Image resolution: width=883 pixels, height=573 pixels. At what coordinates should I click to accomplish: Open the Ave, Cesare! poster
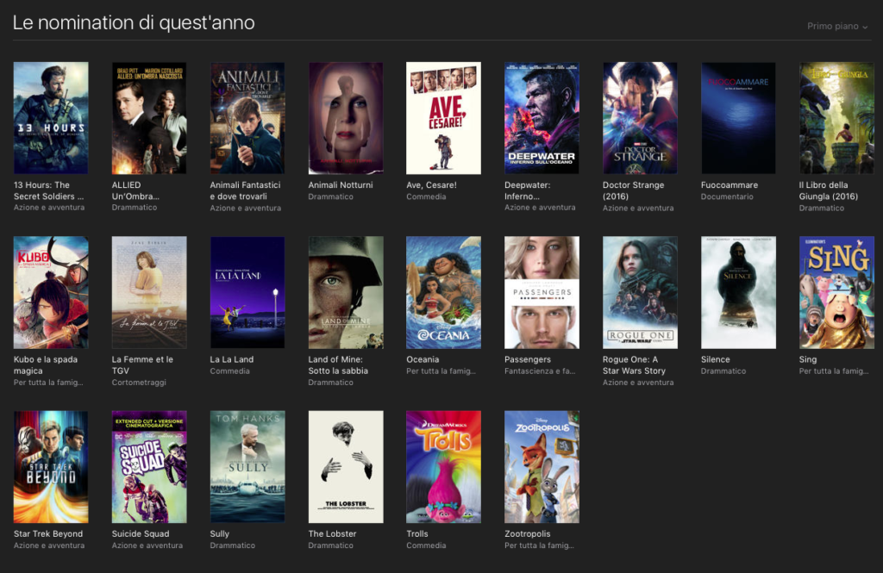coord(444,118)
